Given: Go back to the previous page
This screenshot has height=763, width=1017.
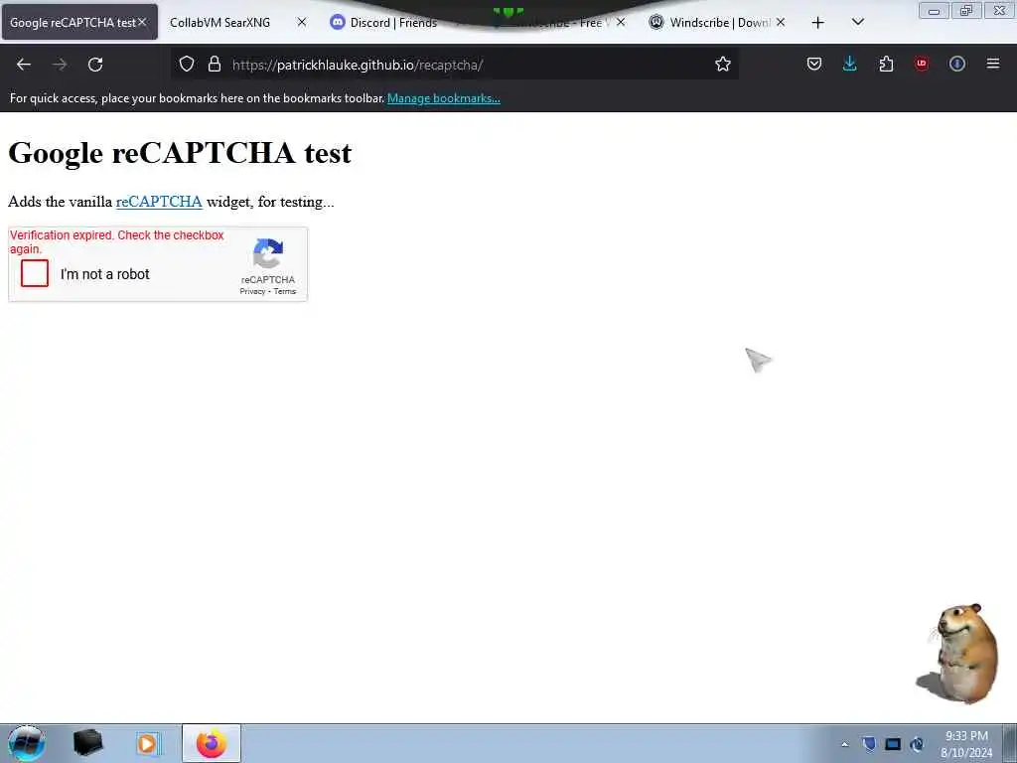Looking at the screenshot, I should (24, 65).
